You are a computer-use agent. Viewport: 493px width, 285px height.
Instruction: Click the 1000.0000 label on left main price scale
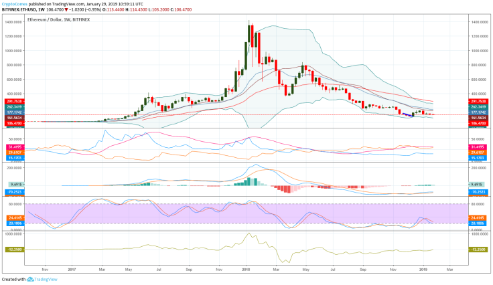tap(13, 51)
